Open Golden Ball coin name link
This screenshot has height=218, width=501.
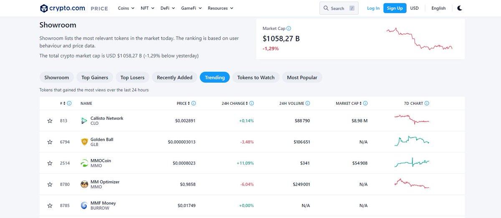pyautogui.click(x=102, y=139)
